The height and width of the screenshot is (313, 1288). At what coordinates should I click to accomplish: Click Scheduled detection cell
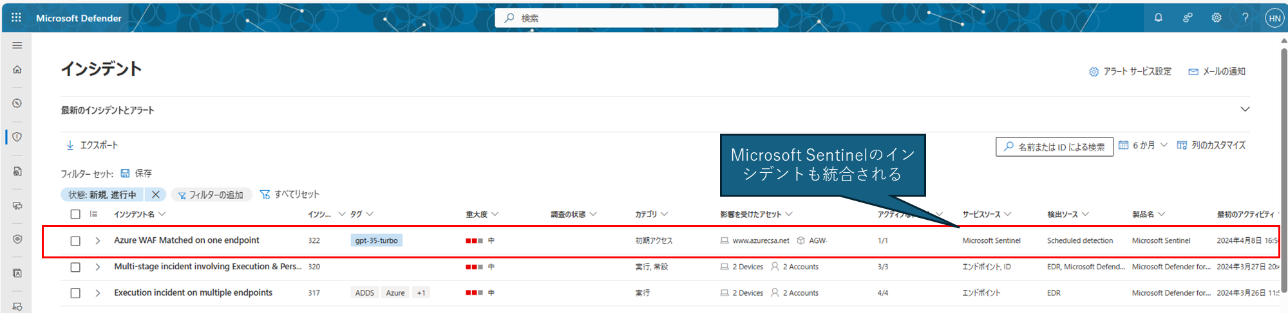coord(1080,240)
